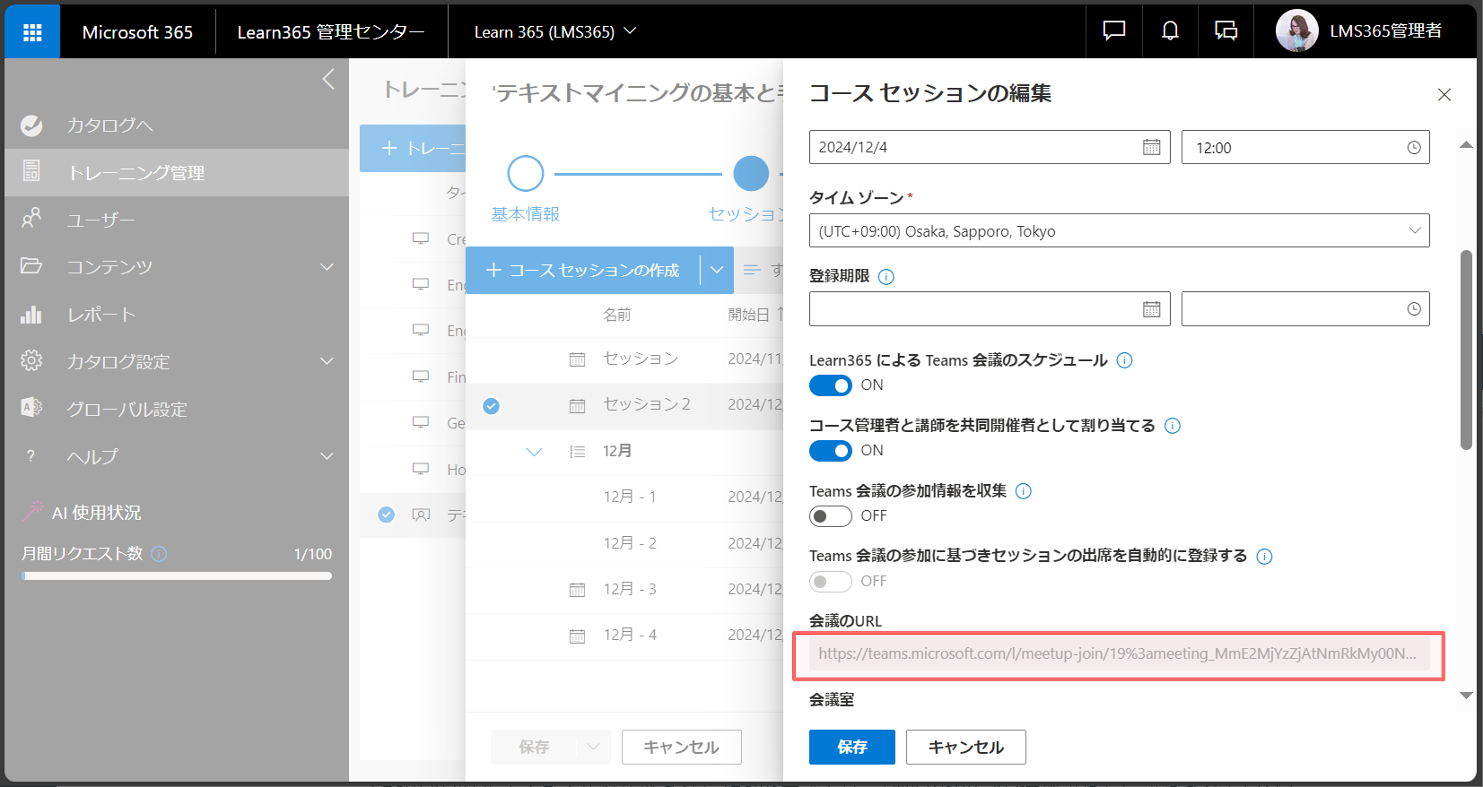
Task: Click scroll down arrow of edit panel
Action: (1466, 695)
